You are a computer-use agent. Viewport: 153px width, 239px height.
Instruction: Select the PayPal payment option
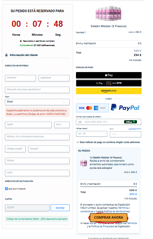pos(125,108)
